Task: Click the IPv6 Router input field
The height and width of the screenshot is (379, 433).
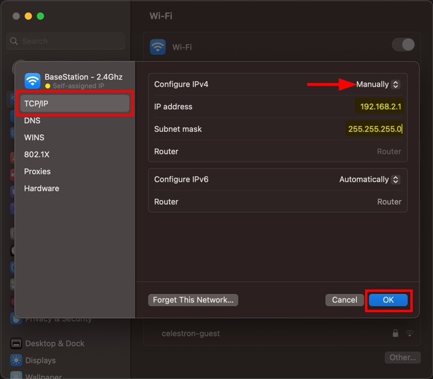Action: [x=389, y=202]
